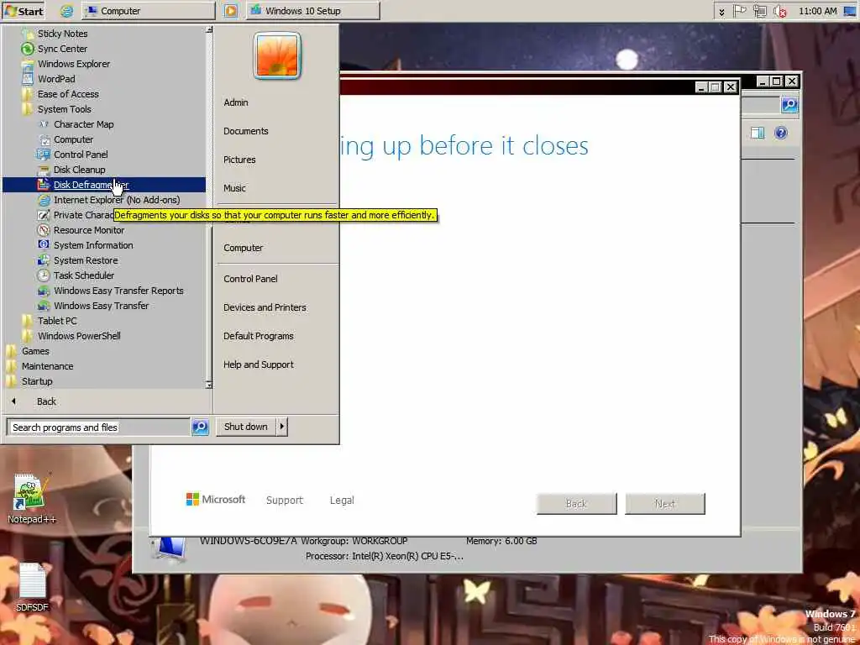Collapse the System Tools folder
860x645 pixels.
[64, 109]
